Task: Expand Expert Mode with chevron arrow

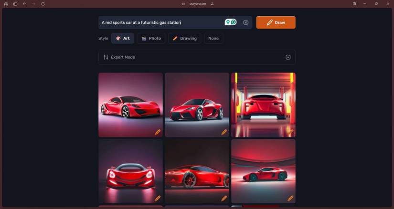Action: point(288,57)
